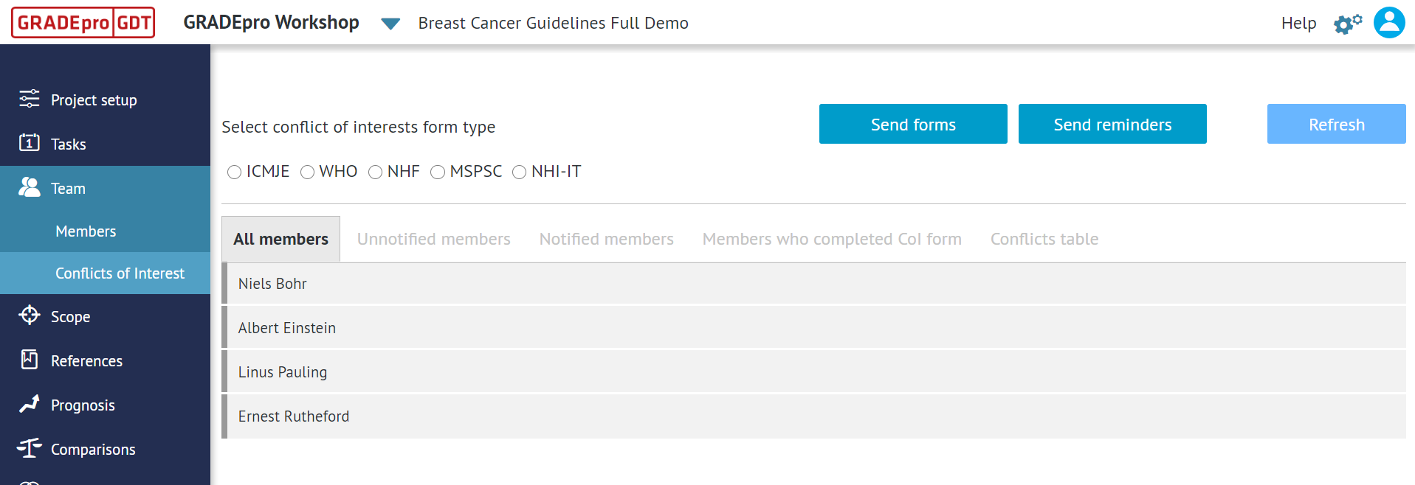The width and height of the screenshot is (1415, 485).
Task: Expand the project switcher dropdown arrow
Action: (390, 24)
